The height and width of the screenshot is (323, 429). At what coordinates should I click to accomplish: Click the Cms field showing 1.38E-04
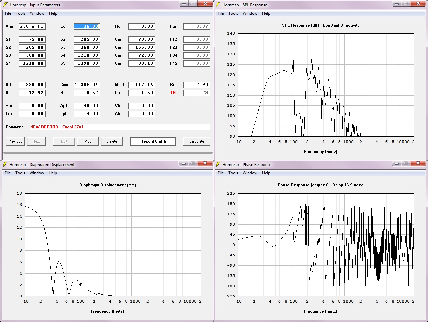(87, 85)
